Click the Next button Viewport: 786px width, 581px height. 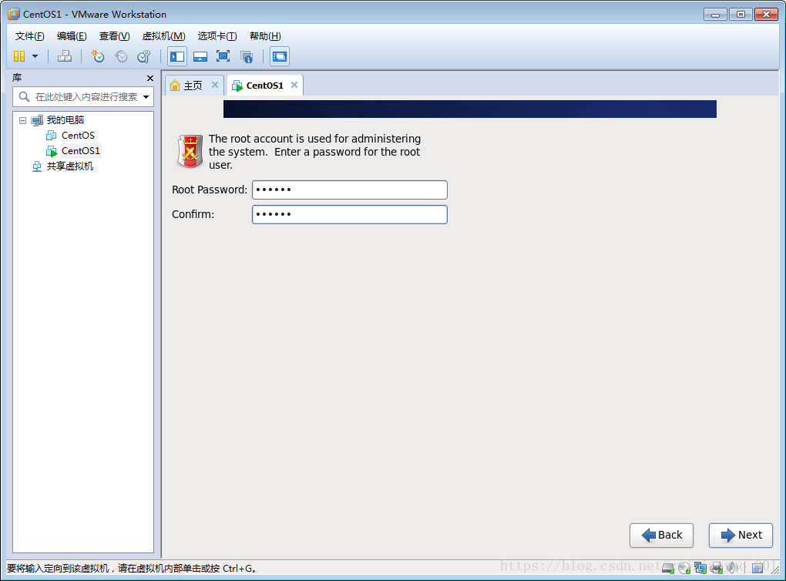coord(741,536)
